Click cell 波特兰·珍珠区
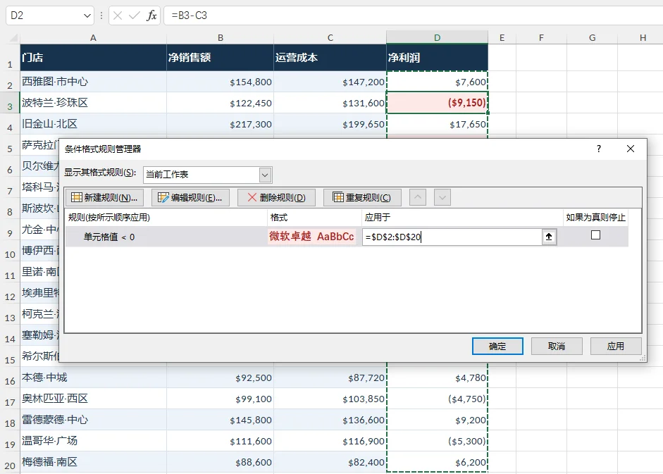Image resolution: width=663 pixels, height=474 pixels. click(x=94, y=103)
